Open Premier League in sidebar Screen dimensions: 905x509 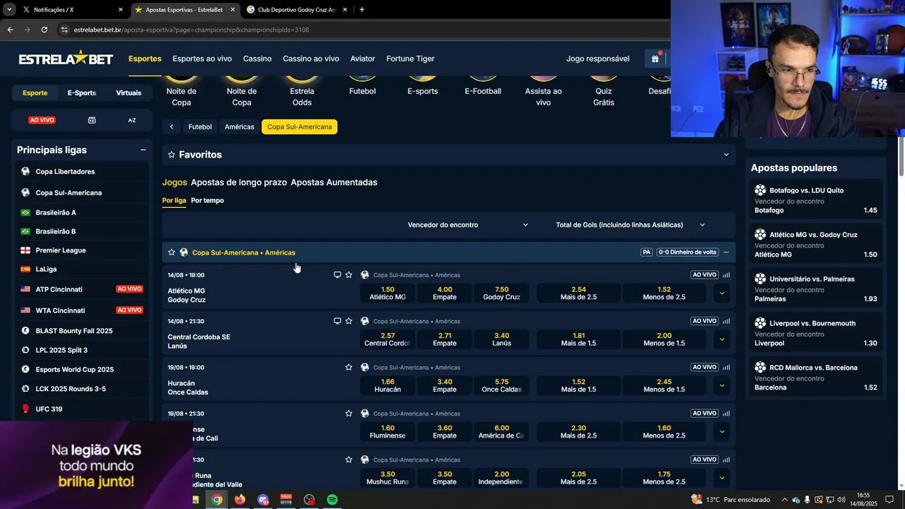point(82,250)
